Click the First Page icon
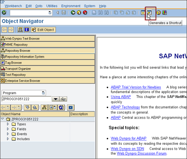Viewport: 187px width, 159px height. pyautogui.click(x=116, y=13)
